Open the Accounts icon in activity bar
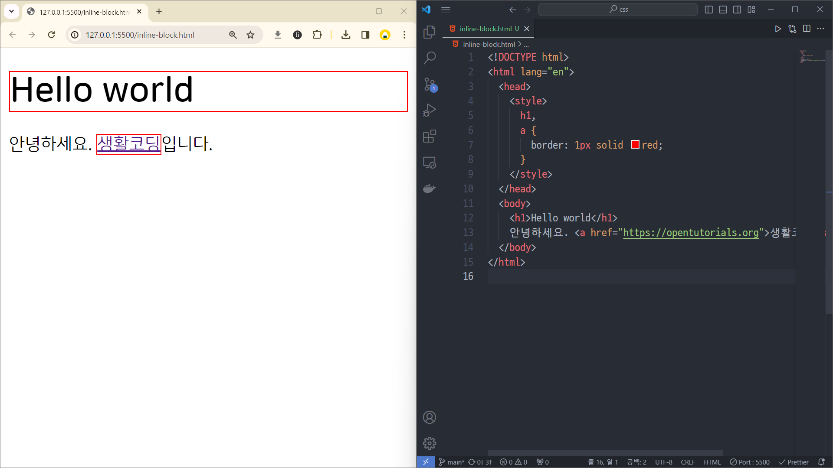This screenshot has height=468, width=833. point(429,417)
